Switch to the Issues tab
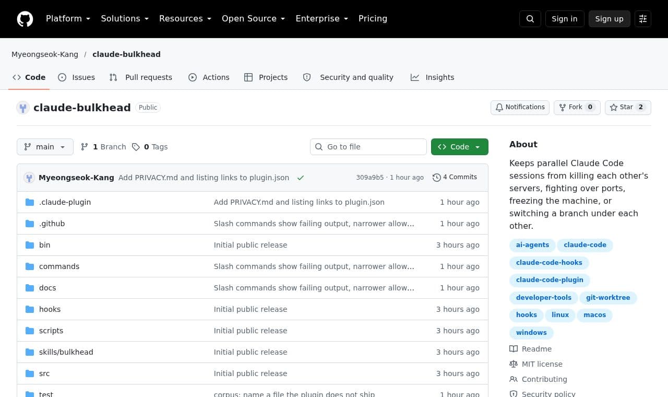The width and height of the screenshot is (668, 397). tap(76, 77)
